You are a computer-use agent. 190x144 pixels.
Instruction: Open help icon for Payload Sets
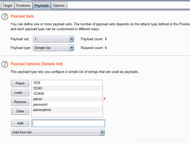(5, 17)
